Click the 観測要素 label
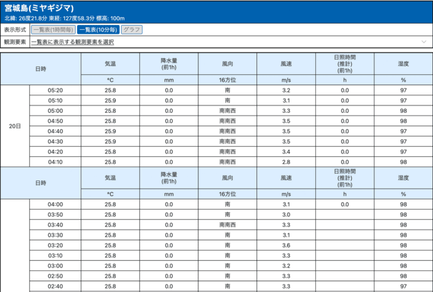Image resolution: width=433 pixels, height=292 pixels. pyautogui.click(x=15, y=42)
